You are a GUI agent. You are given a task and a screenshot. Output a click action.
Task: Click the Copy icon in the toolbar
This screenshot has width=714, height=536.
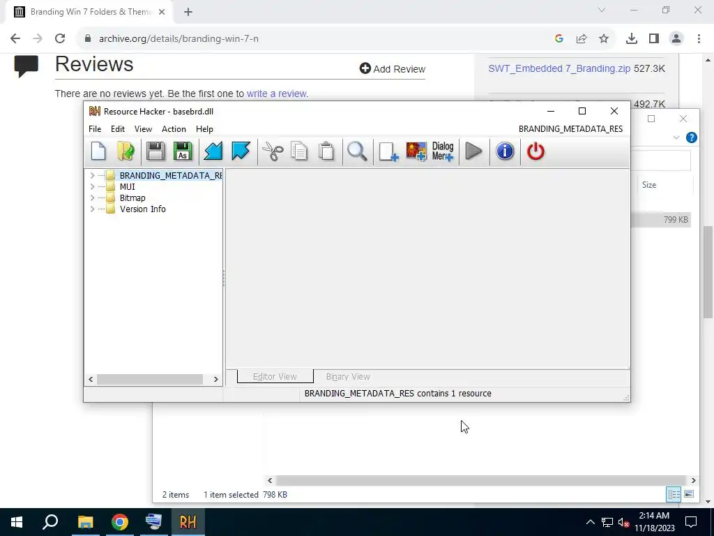(x=299, y=151)
